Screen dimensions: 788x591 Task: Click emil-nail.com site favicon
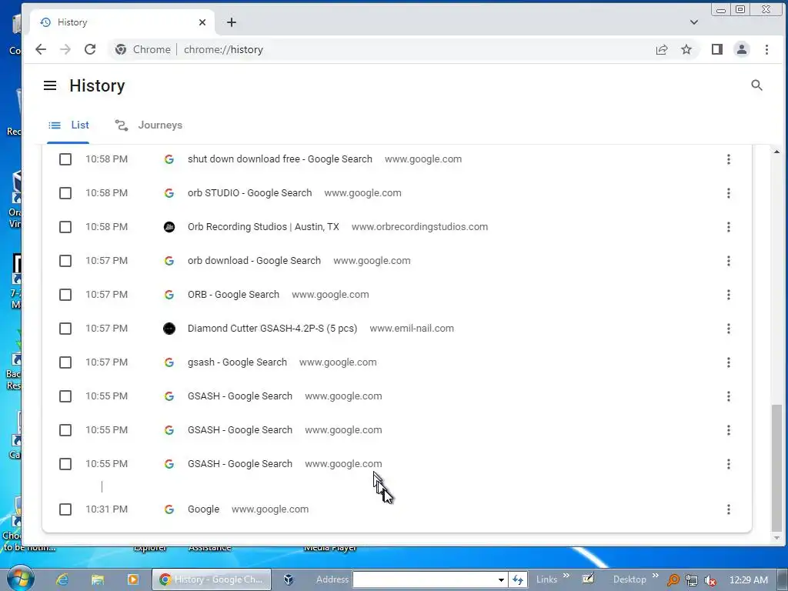[x=169, y=329]
